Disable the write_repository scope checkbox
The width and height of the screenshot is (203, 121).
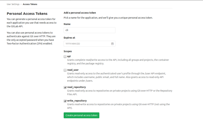point(65,101)
